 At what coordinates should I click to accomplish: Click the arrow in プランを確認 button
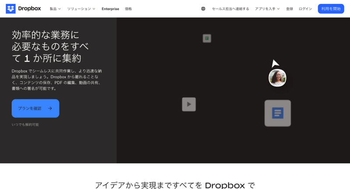50,108
